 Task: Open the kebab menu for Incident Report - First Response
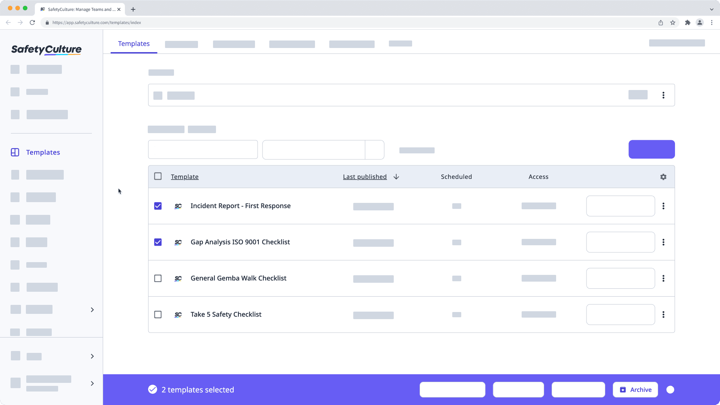(664, 206)
